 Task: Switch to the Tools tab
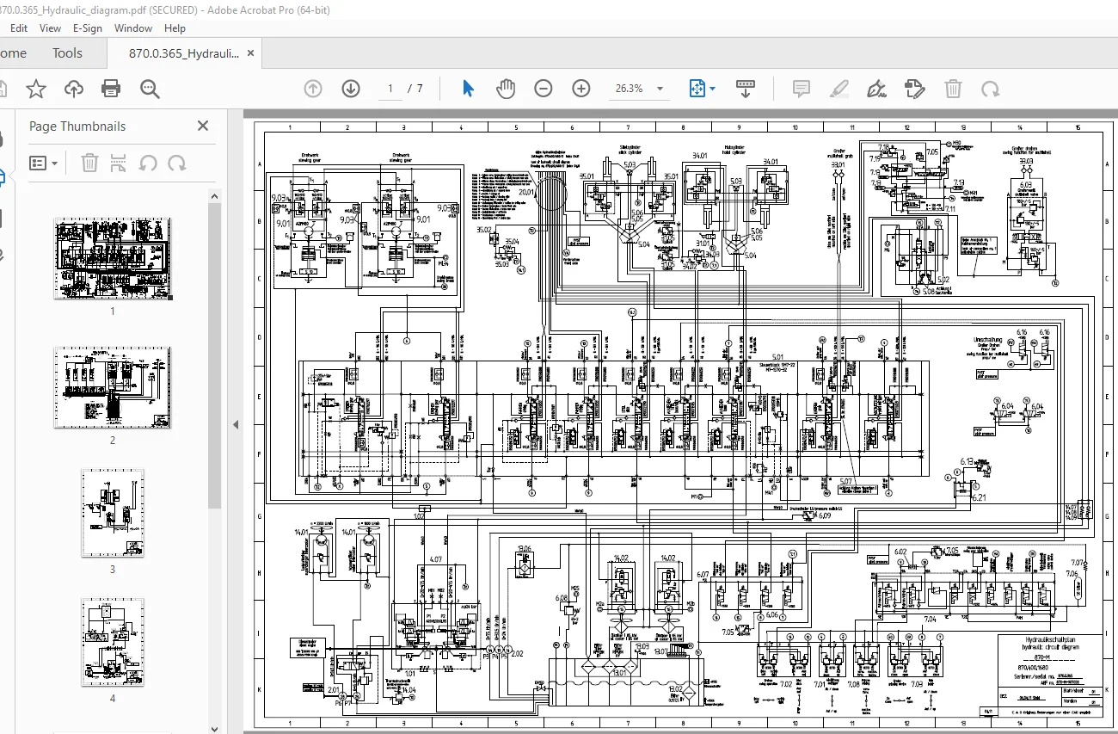67,53
